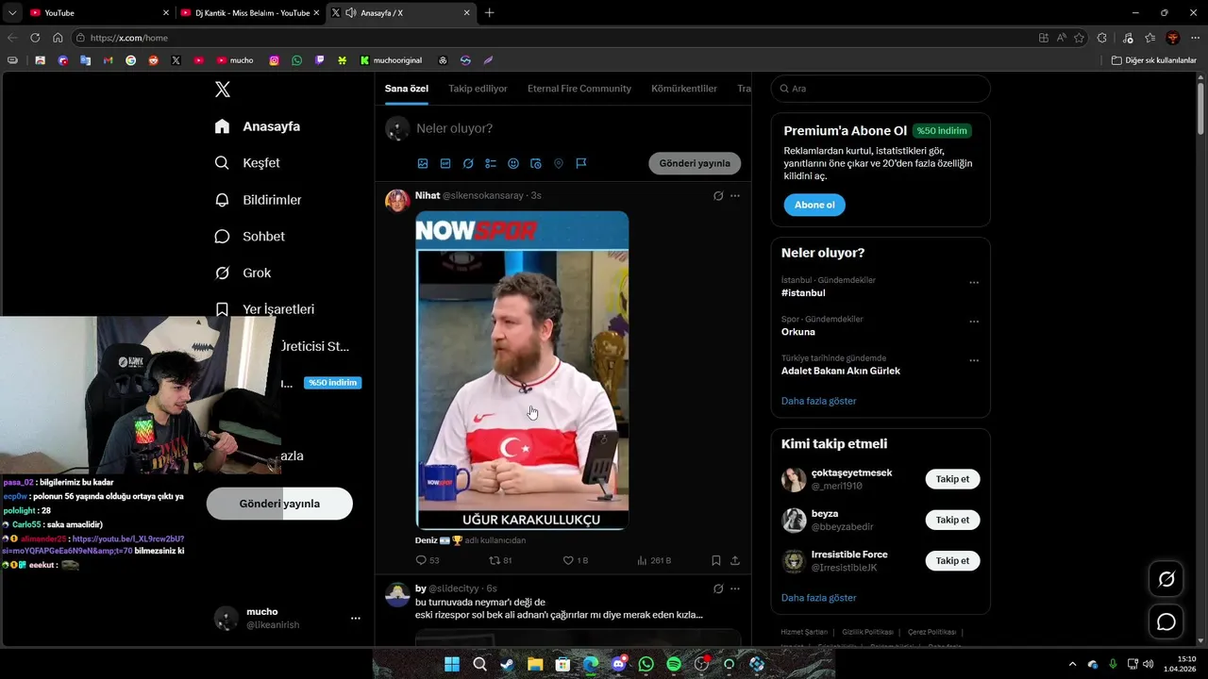1208x679 pixels.
Task: Open more options for Orkuna trend
Action: click(974, 322)
